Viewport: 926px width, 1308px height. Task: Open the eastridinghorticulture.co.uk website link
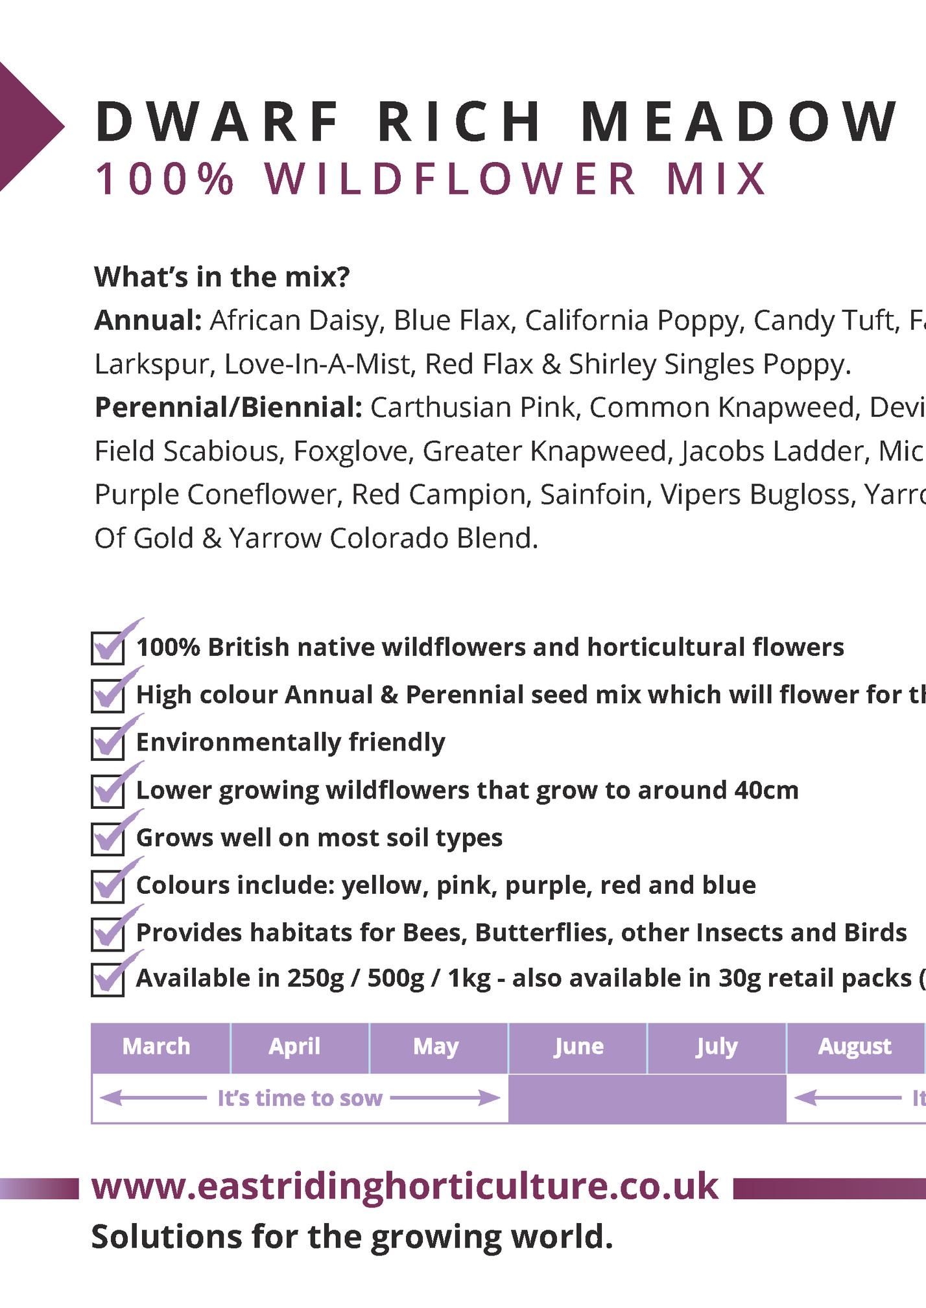(x=405, y=1186)
